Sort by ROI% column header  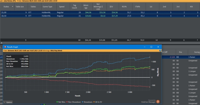pyautogui.click(x=124, y=7)
